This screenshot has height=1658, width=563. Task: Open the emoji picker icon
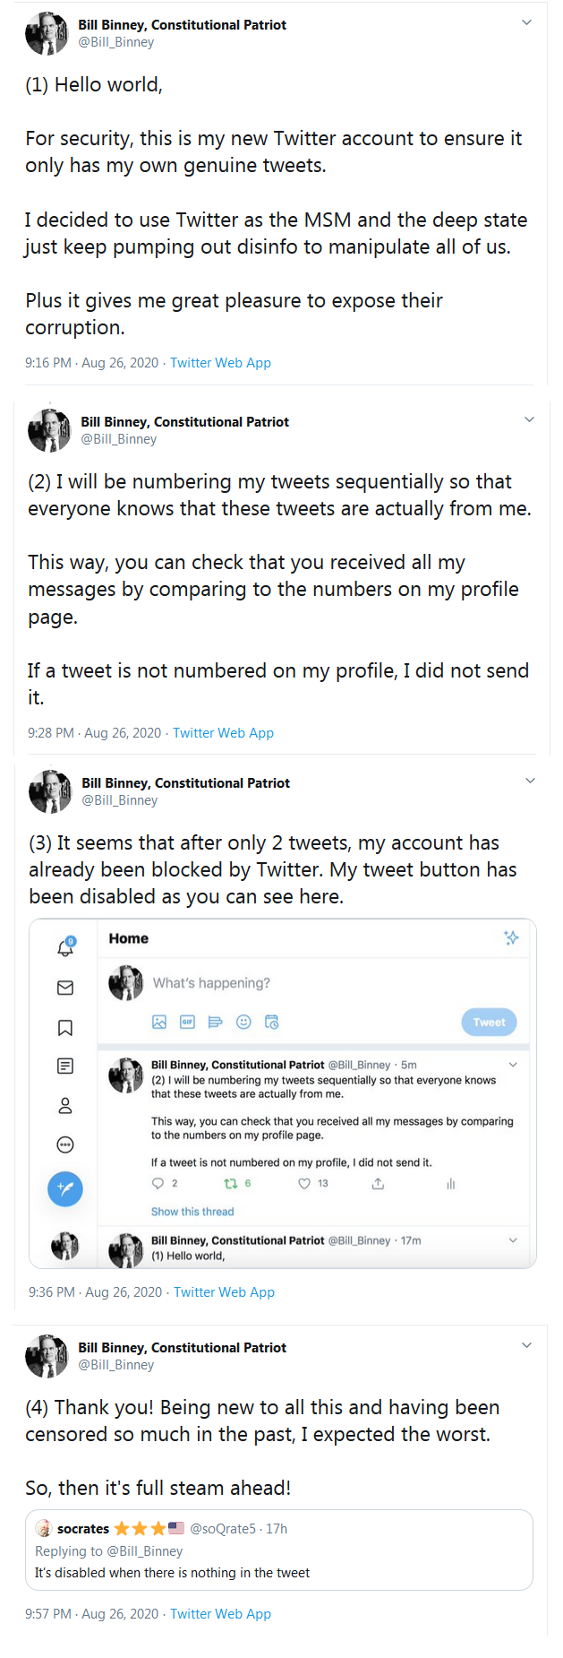click(x=243, y=1022)
